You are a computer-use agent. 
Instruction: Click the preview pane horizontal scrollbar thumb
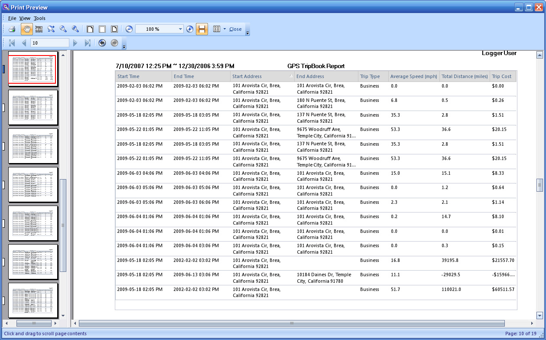(292, 323)
